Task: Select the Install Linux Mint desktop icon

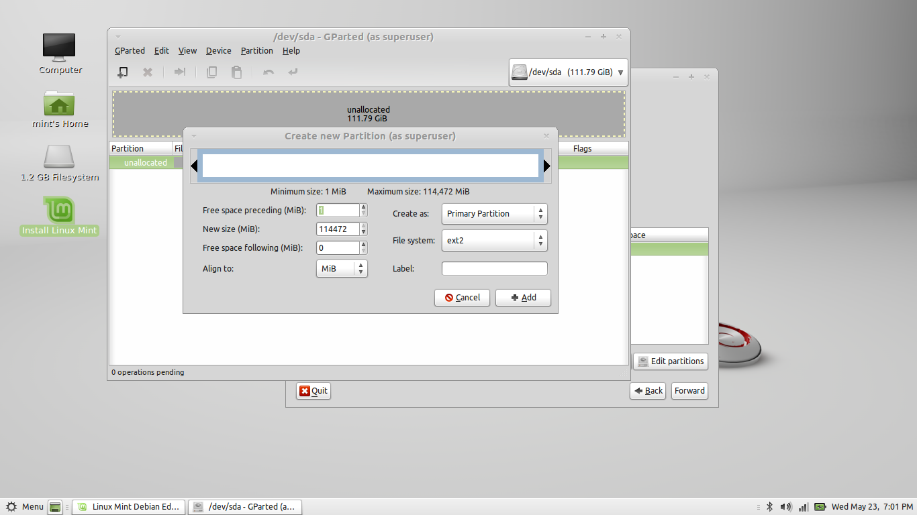Action: [60, 216]
